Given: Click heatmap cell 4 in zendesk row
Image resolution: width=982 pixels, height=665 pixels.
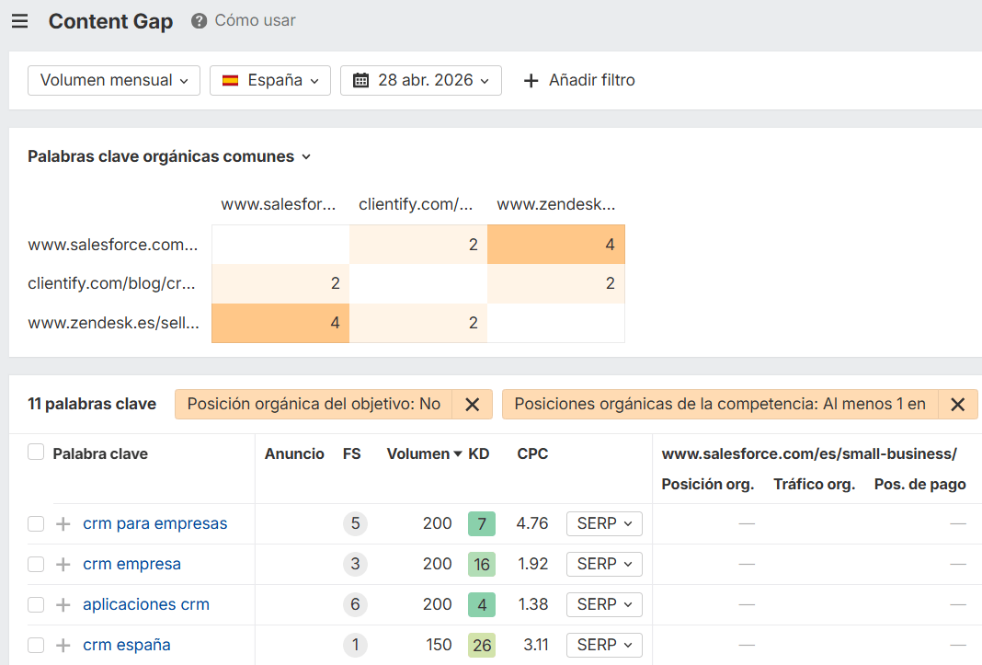Looking at the screenshot, I should point(280,323).
